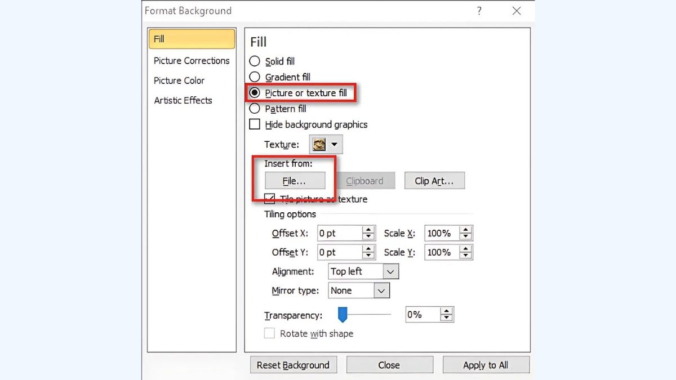Enable Hide background graphics checkbox

click(255, 124)
